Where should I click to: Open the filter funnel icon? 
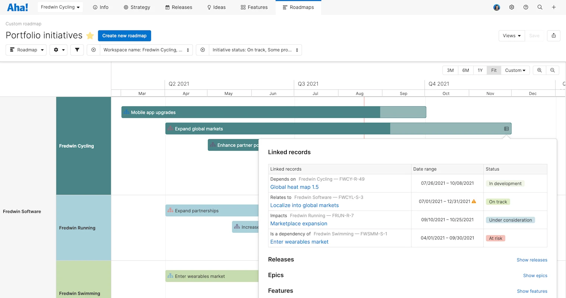77,50
